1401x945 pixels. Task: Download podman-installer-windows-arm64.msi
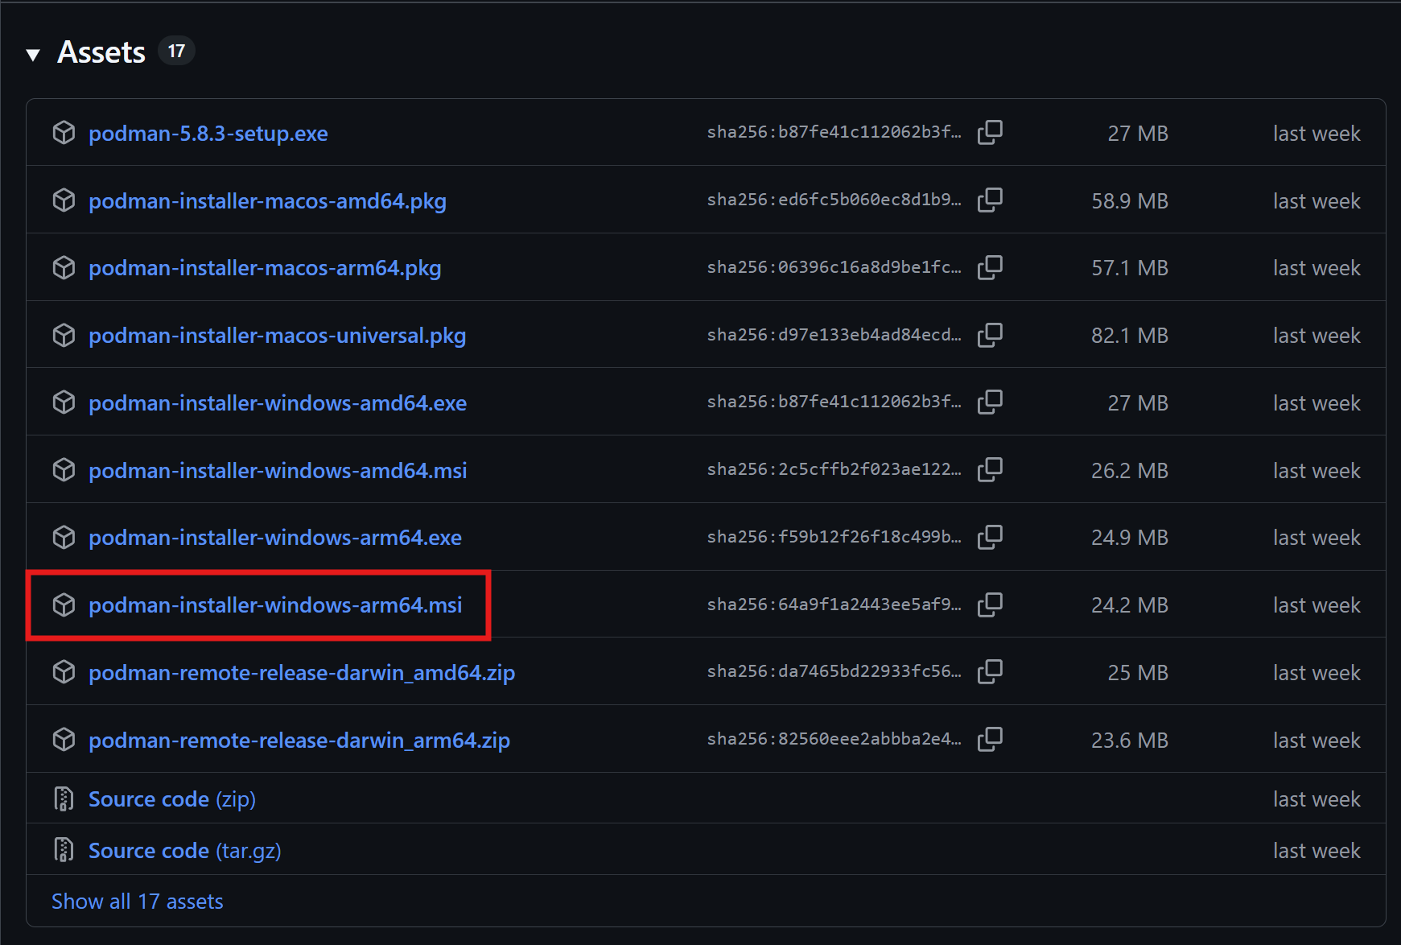point(275,605)
